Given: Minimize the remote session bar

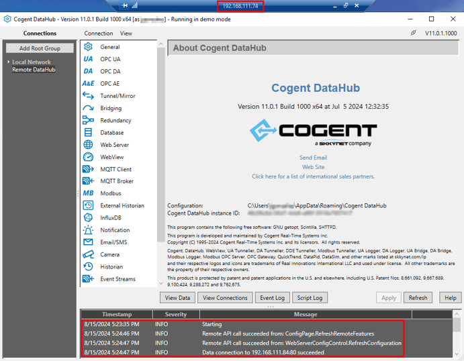Looking at the screenshot, I should coord(334,6).
